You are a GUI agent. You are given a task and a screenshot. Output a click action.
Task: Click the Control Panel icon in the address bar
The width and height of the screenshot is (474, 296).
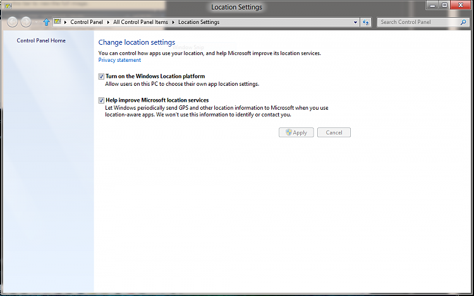point(58,21)
